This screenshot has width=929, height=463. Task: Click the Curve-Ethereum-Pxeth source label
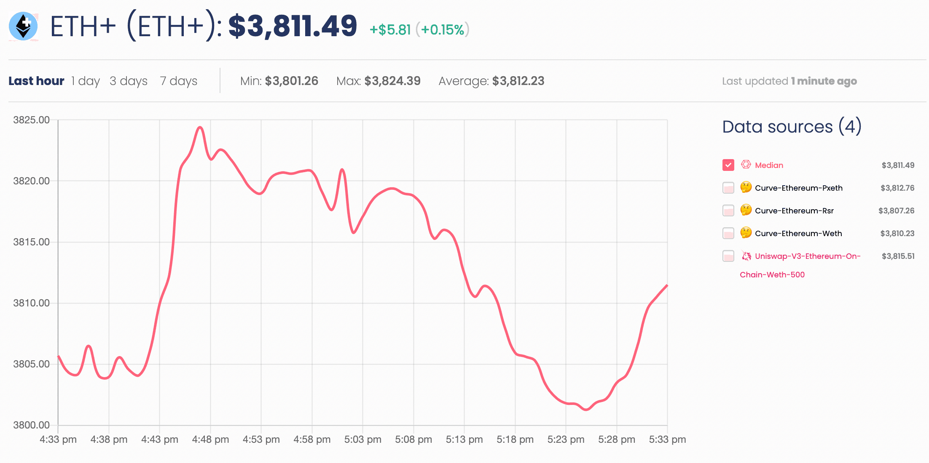coord(798,188)
